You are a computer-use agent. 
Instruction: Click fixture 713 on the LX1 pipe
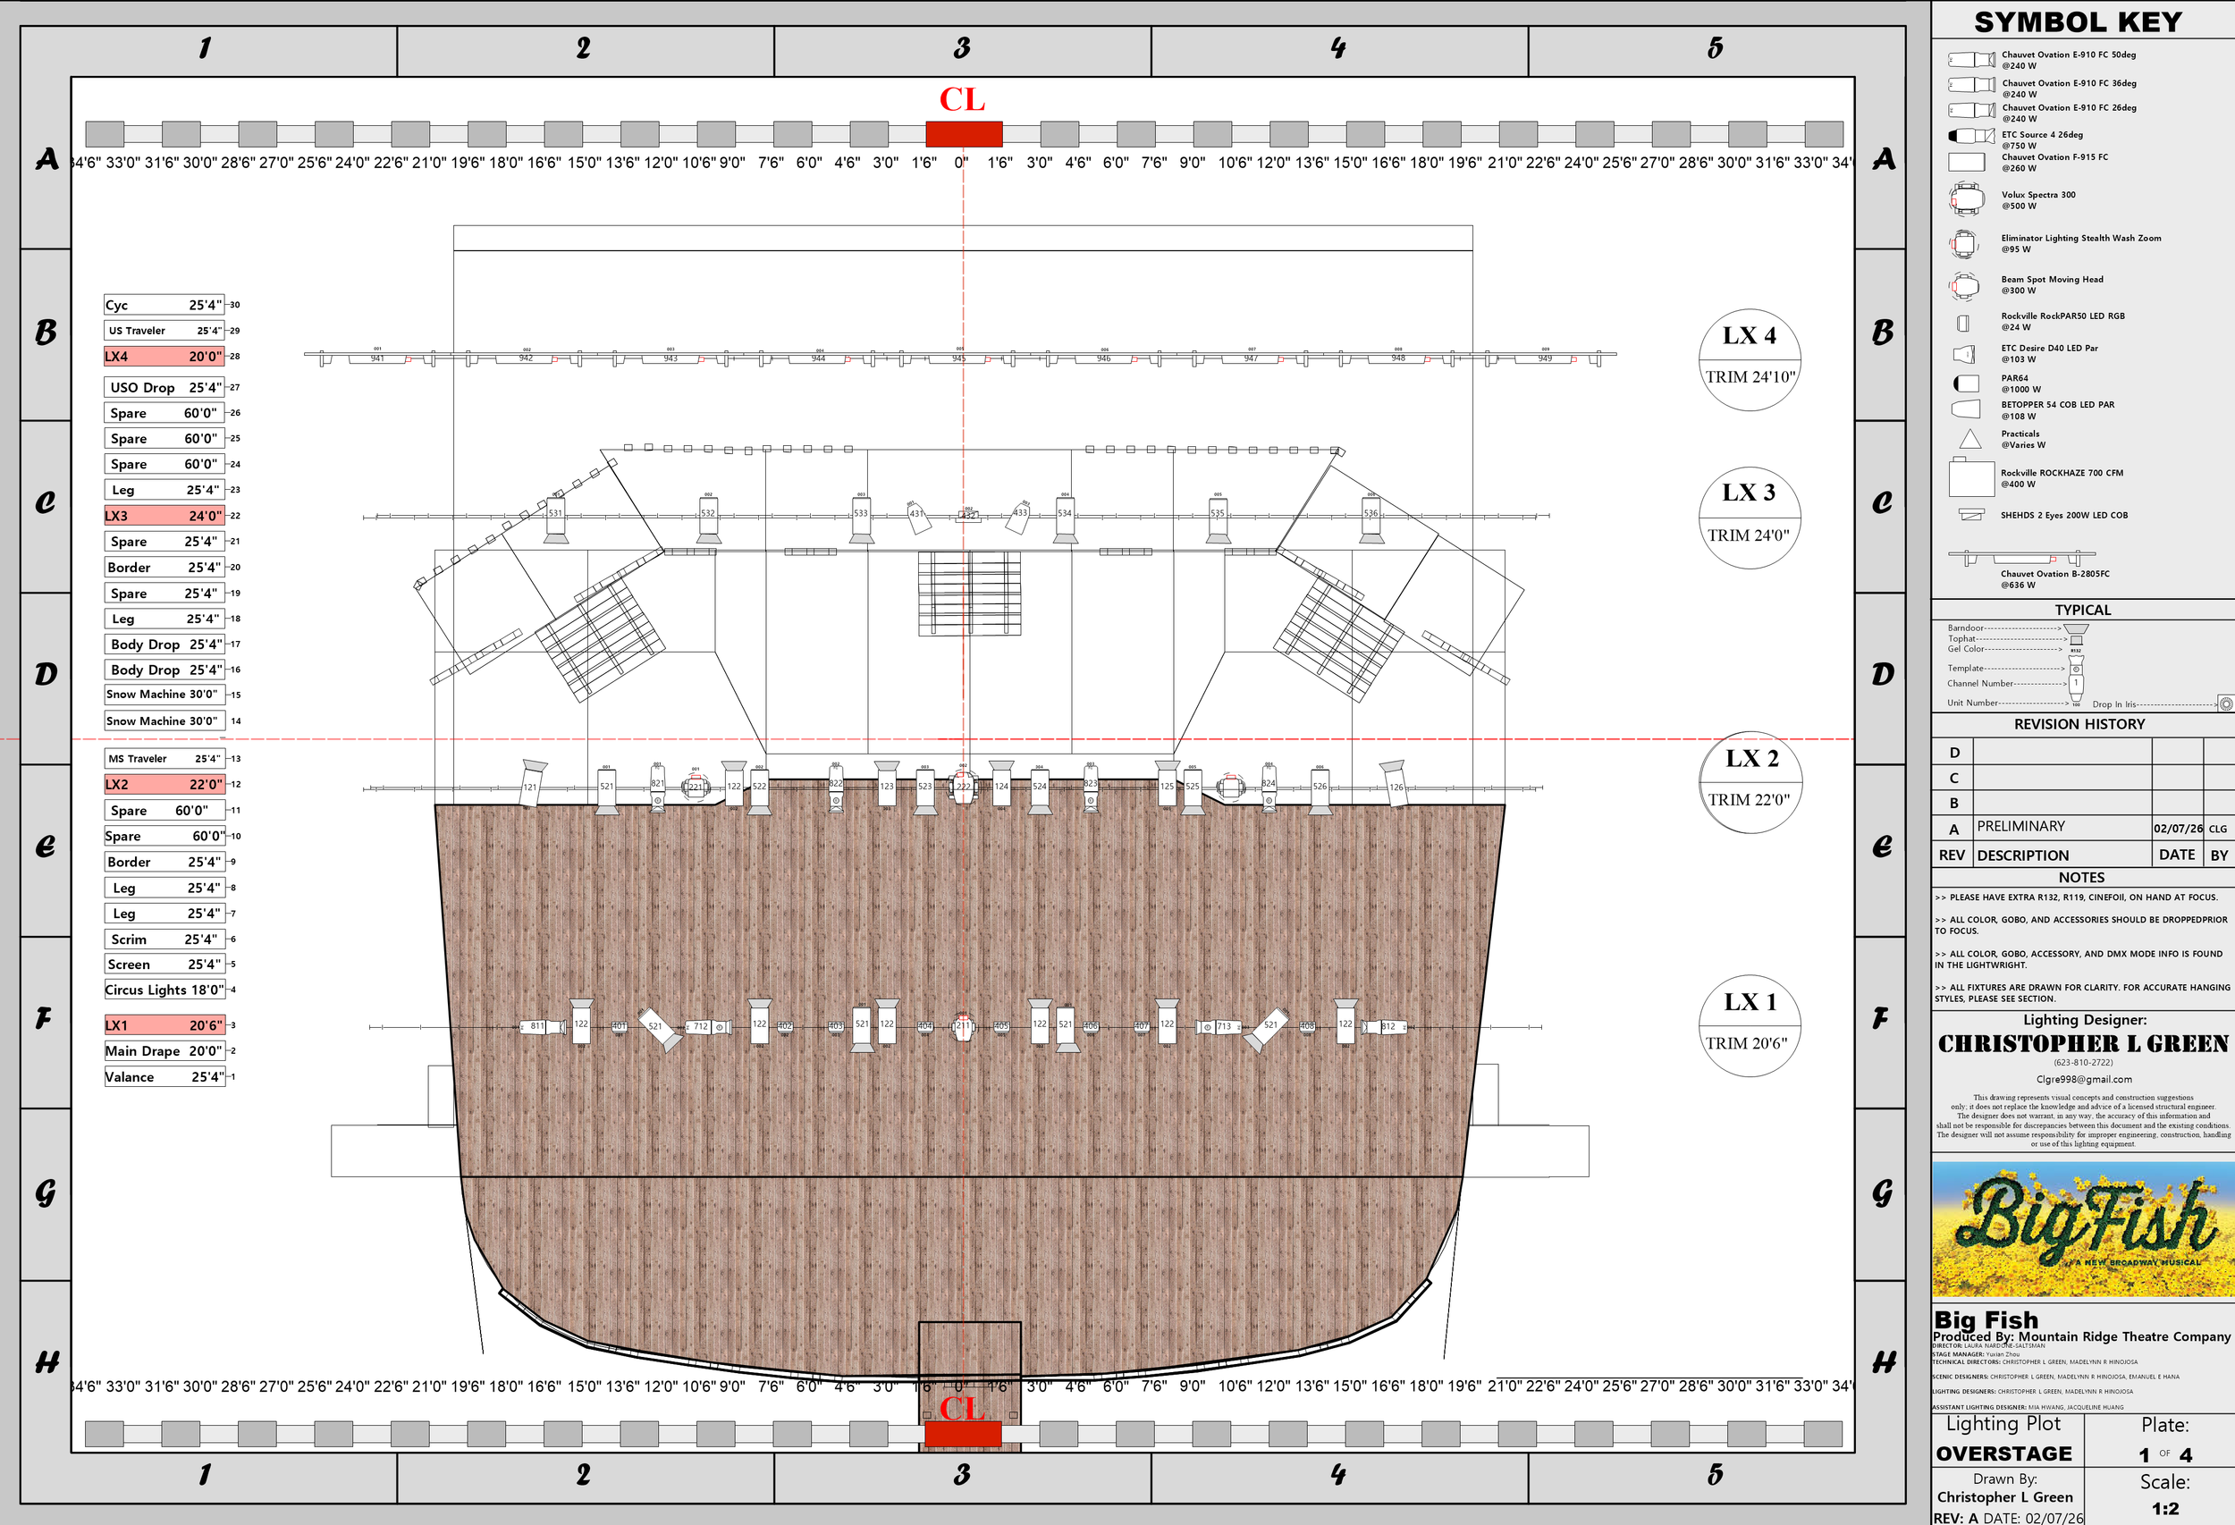tap(1218, 1027)
